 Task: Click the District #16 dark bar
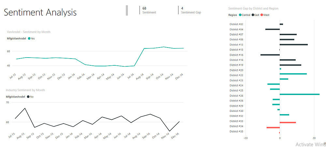tap(270, 55)
